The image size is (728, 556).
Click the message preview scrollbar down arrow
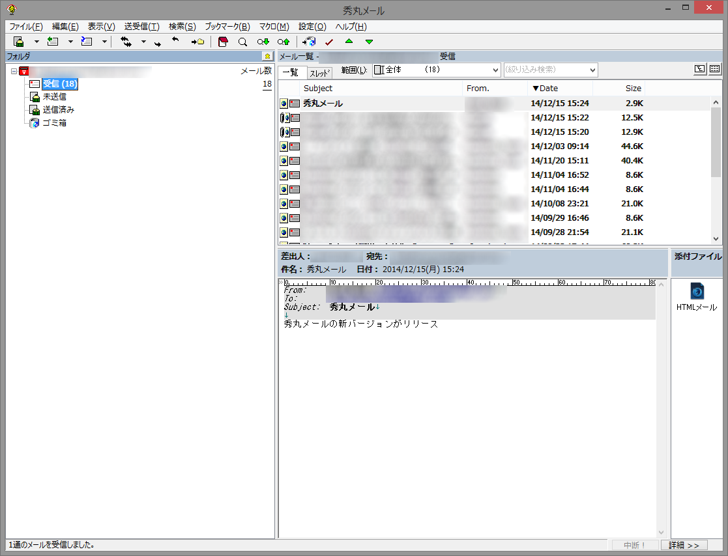(661, 533)
